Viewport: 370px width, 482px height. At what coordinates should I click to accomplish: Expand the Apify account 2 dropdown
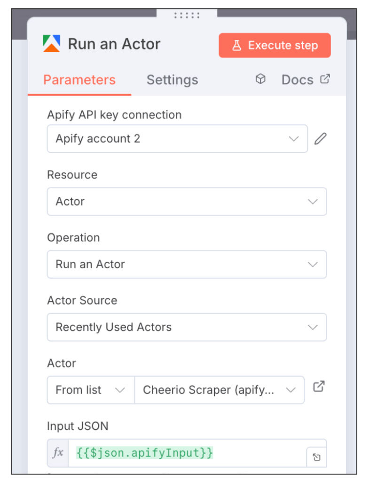tap(177, 139)
